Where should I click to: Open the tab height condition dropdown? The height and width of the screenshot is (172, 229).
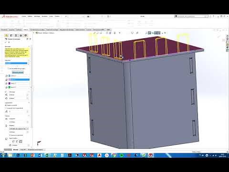point(19,129)
